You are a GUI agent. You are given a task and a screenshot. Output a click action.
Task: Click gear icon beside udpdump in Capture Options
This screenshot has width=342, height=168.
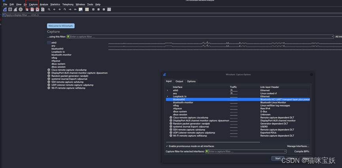coord(171,133)
